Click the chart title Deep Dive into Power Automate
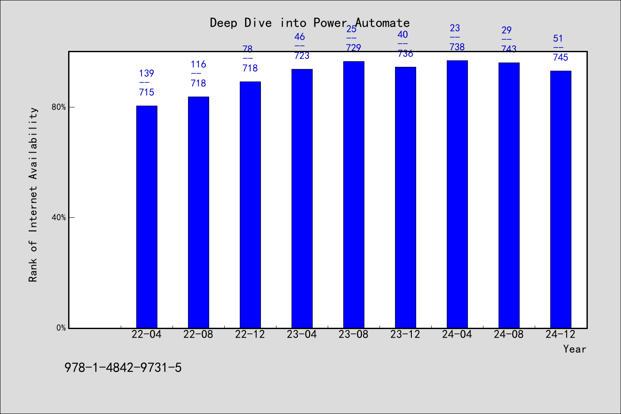The image size is (621, 414). point(310,23)
